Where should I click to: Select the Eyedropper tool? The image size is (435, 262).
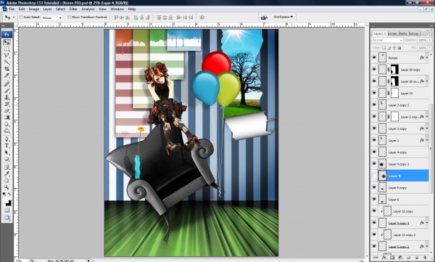tap(7, 174)
